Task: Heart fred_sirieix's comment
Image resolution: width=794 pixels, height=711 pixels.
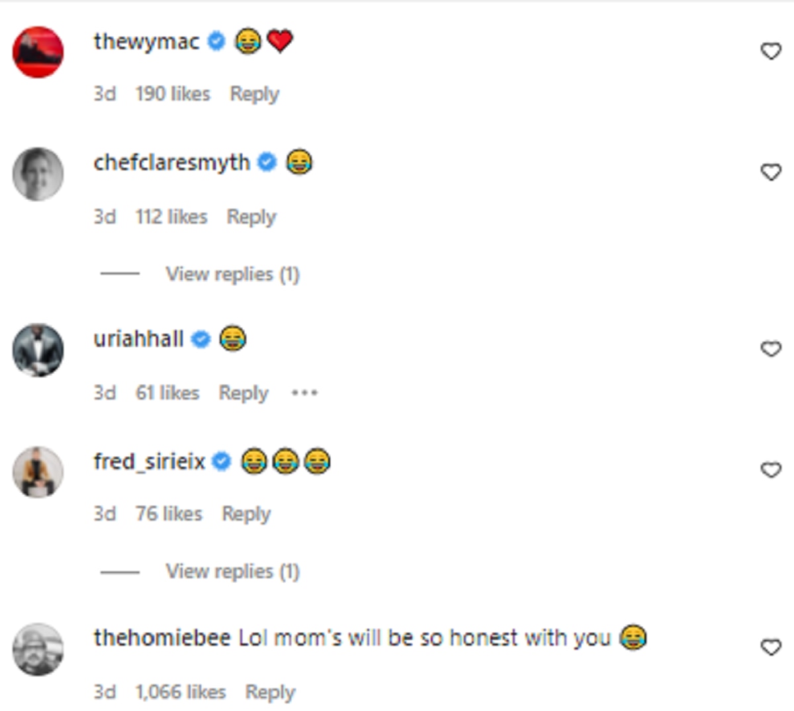Action: coord(771,470)
